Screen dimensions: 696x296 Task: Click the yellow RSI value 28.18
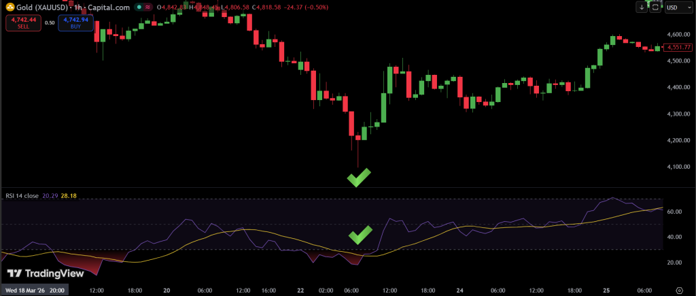(69, 195)
